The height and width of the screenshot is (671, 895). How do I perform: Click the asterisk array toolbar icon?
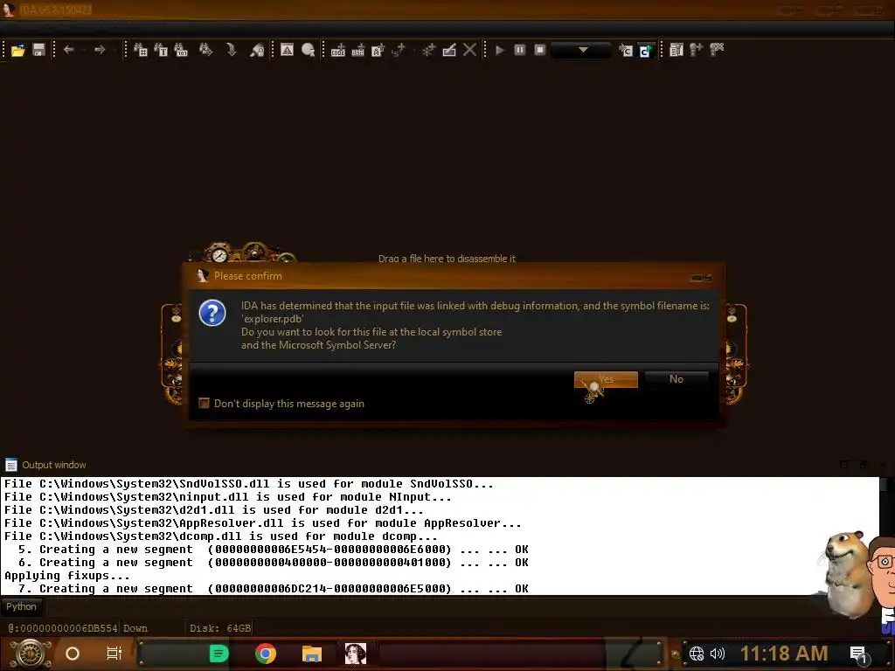point(428,50)
